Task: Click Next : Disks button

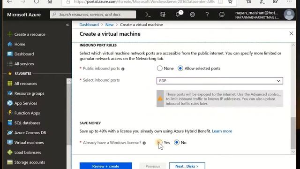Action: point(187,166)
